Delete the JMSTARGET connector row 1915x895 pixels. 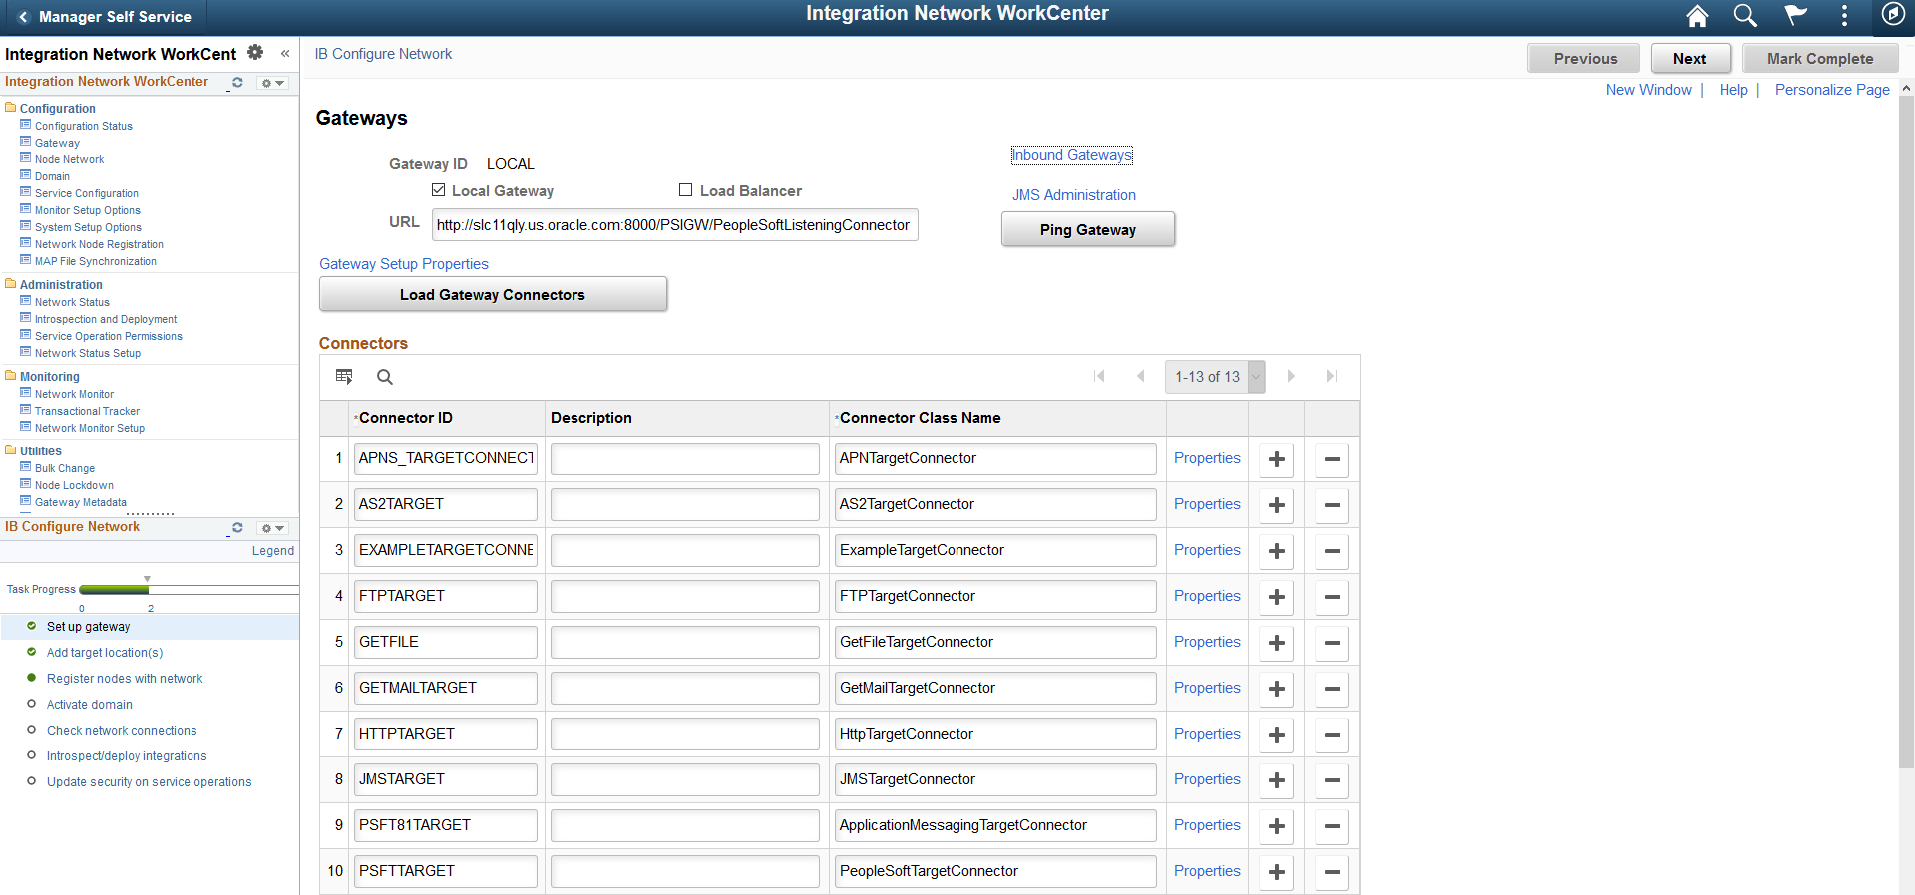(1332, 780)
